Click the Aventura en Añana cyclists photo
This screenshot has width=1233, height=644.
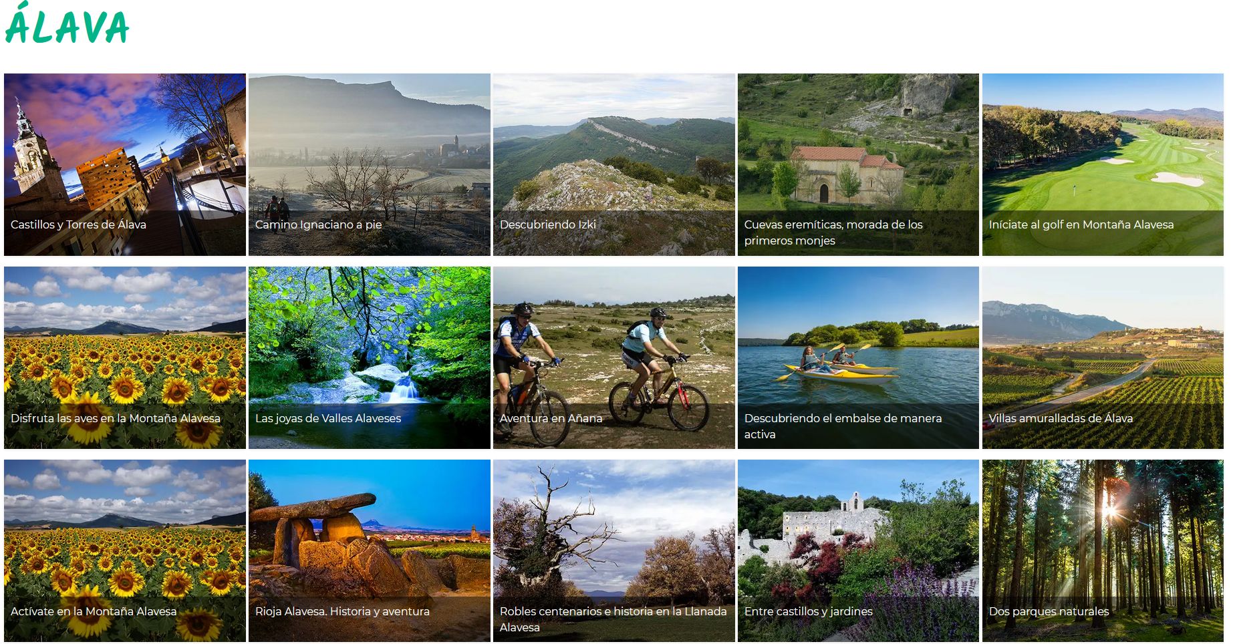tap(614, 358)
